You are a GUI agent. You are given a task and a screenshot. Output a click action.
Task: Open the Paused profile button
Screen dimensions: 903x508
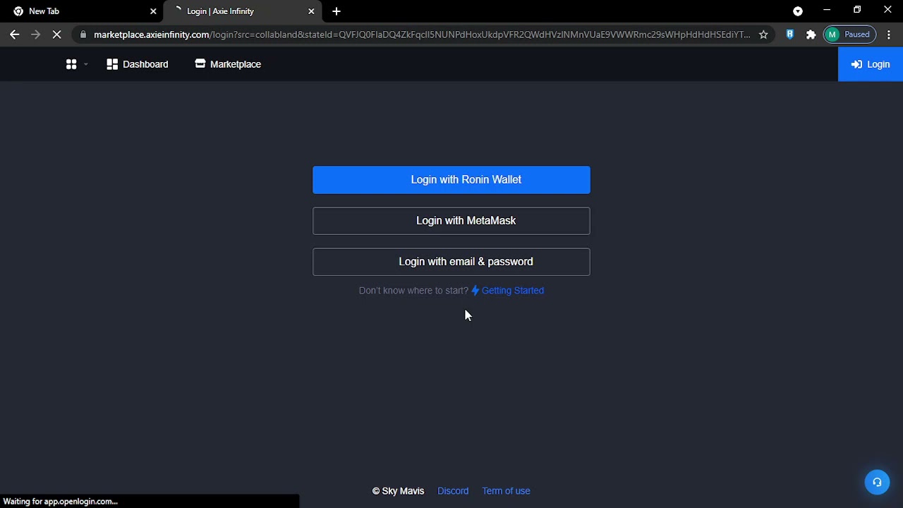850,35
